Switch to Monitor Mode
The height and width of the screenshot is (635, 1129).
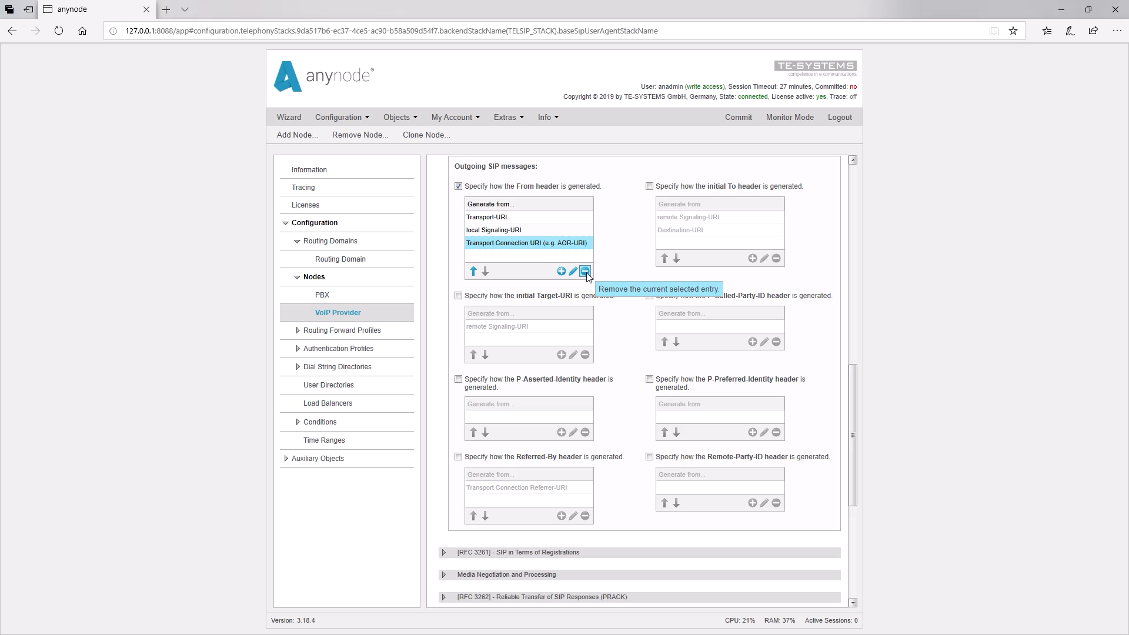(x=790, y=117)
